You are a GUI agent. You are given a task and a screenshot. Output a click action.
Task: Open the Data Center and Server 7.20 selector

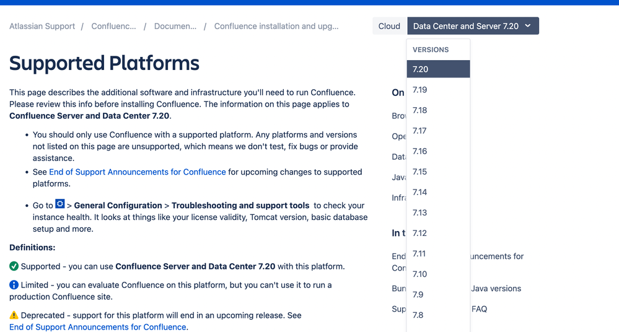pos(473,26)
